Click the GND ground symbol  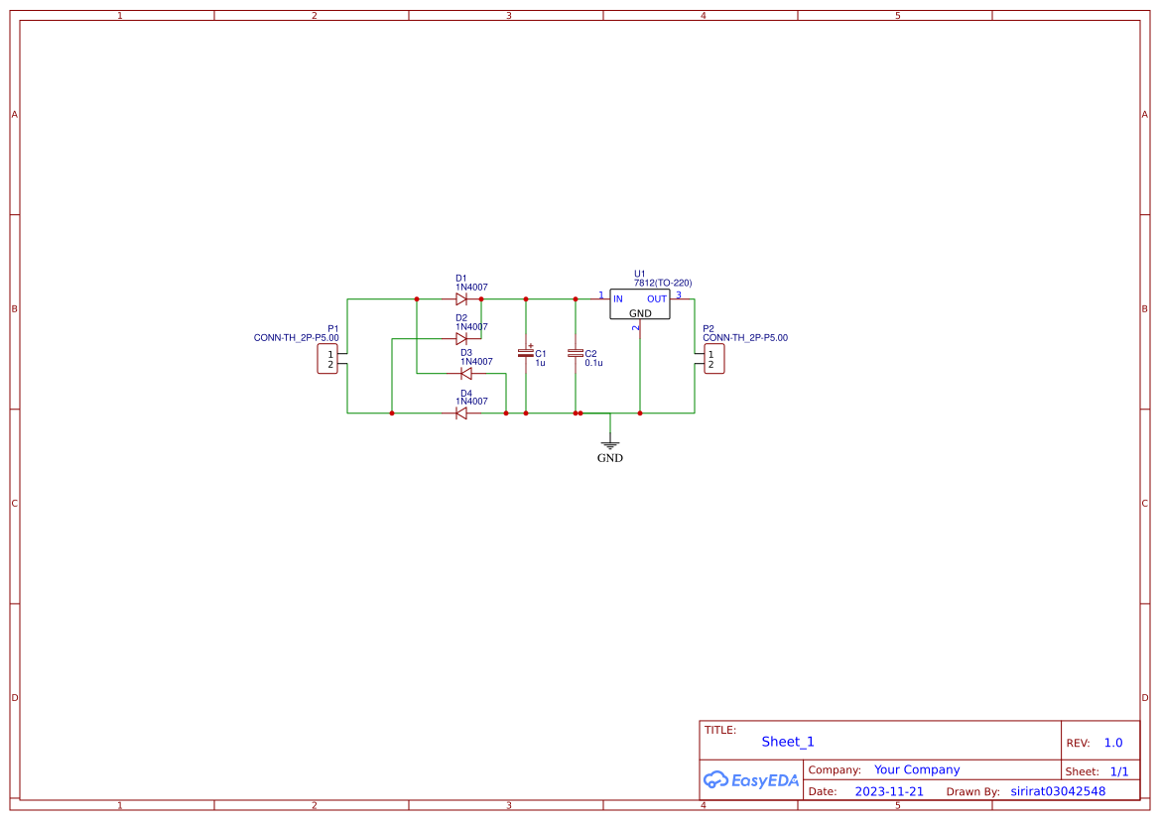pyautogui.click(x=610, y=444)
